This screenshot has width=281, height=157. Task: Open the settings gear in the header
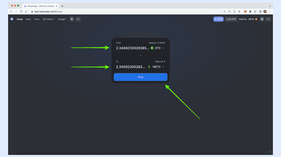(x=262, y=19)
